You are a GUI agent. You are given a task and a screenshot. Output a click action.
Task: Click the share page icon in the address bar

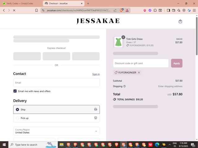point(115,10)
